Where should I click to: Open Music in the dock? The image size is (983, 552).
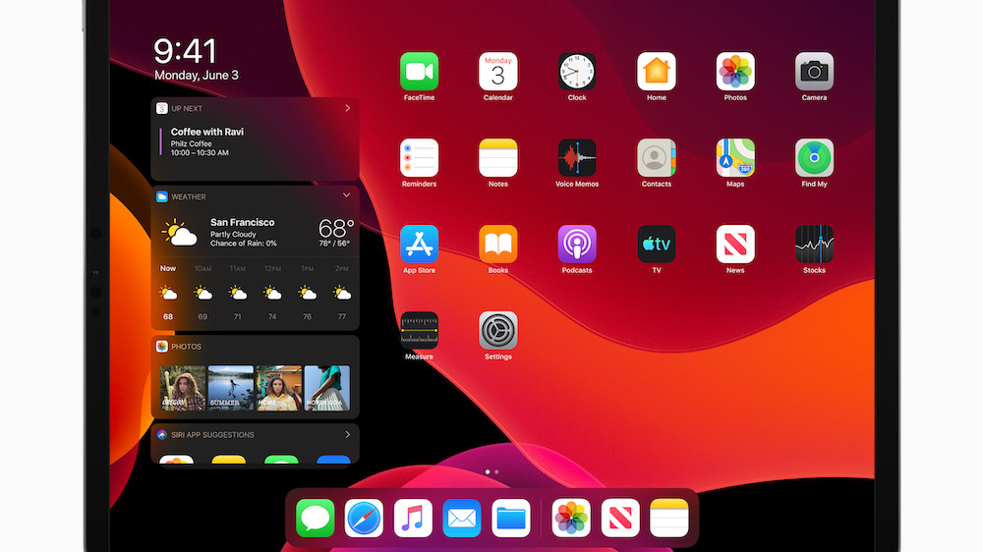413,519
